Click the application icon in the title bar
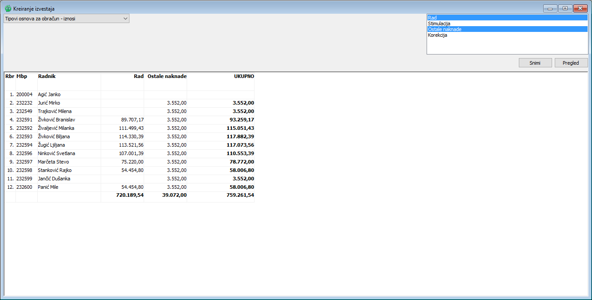 click(8, 8)
